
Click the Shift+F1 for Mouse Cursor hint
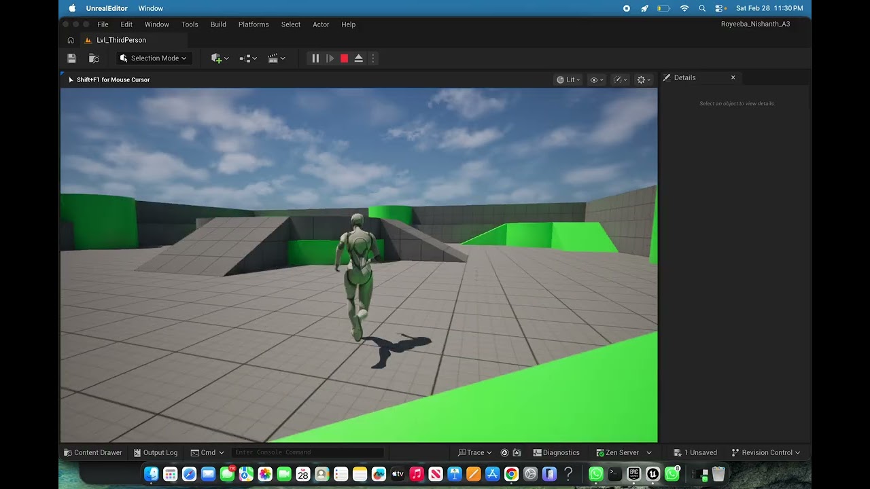[113, 79]
